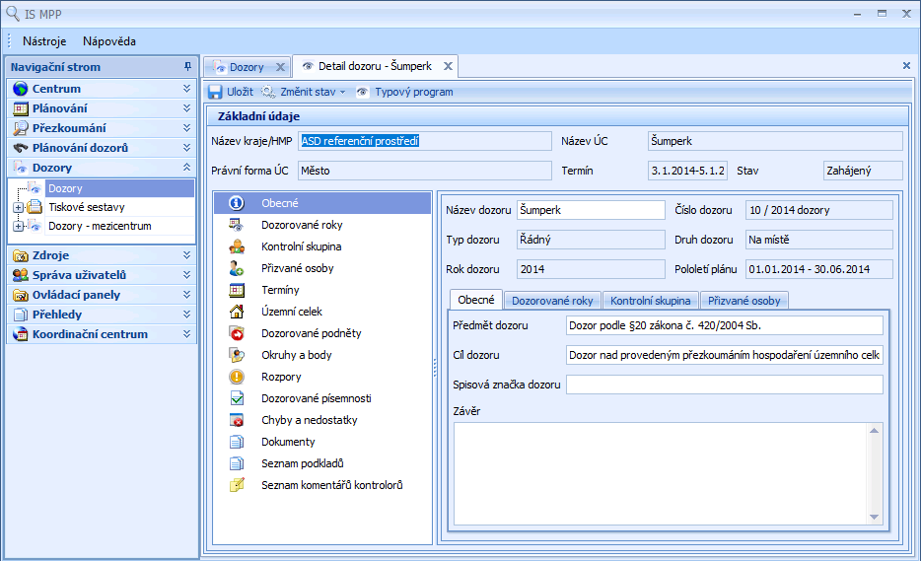Click the Typový program eye icon
The width and height of the screenshot is (921, 561).
coord(363,92)
